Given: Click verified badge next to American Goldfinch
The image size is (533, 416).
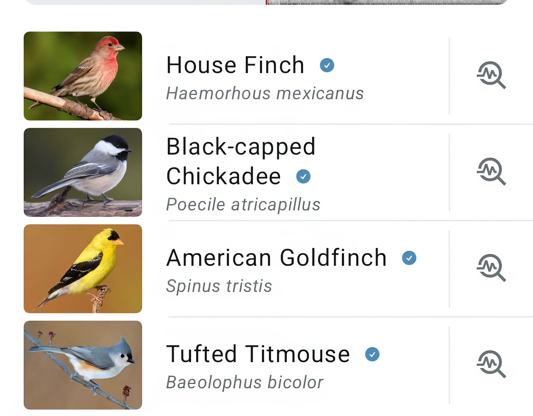Looking at the screenshot, I should tap(409, 258).
